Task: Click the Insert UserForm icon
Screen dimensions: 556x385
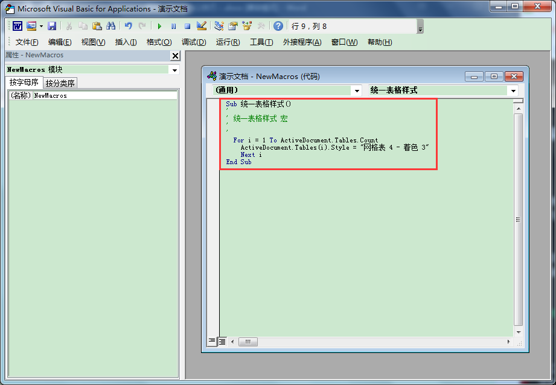Action: [31, 26]
